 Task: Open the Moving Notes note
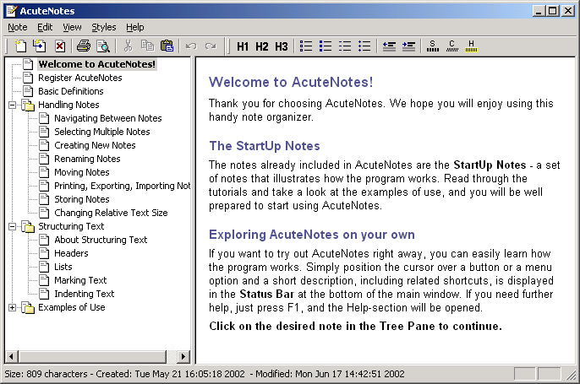[82, 172]
